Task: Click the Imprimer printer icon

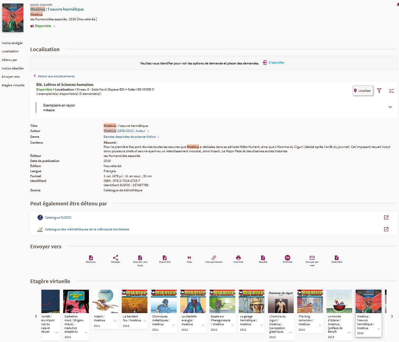Action: 238,258
